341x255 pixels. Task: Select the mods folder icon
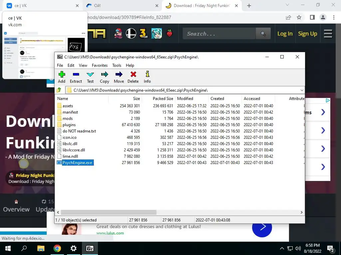coord(59,119)
